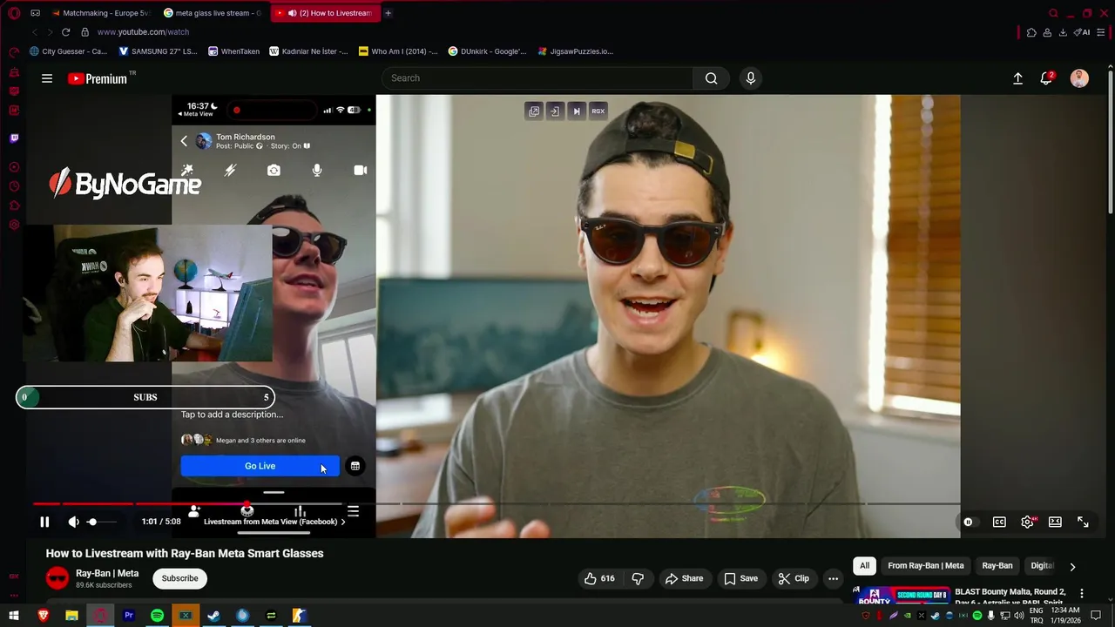Show more filter chips with the right chevron

(1072, 566)
